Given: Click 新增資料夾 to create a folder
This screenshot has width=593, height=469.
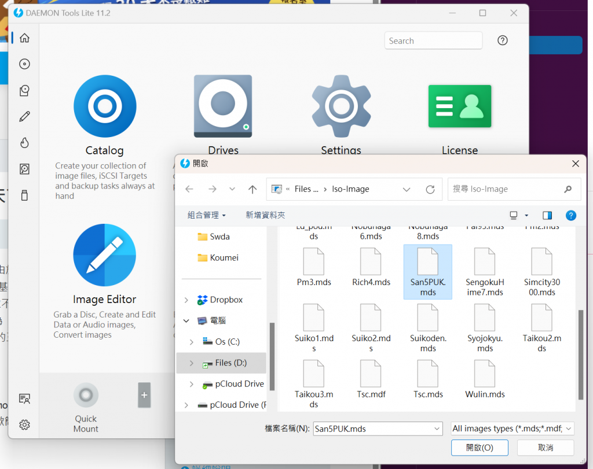Looking at the screenshot, I should pos(265,215).
